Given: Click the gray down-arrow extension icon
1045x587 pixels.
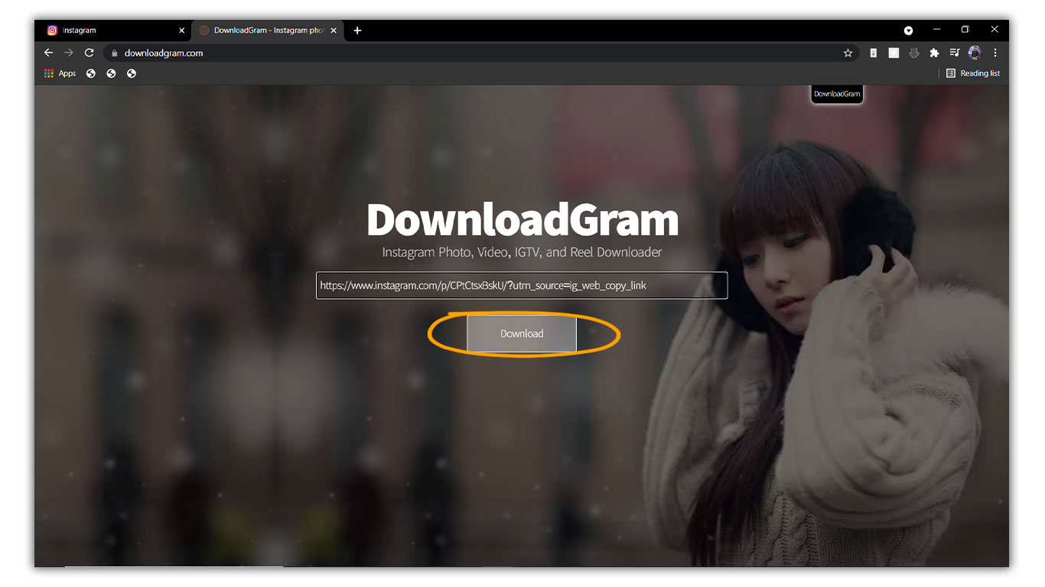Looking at the screenshot, I should (913, 53).
